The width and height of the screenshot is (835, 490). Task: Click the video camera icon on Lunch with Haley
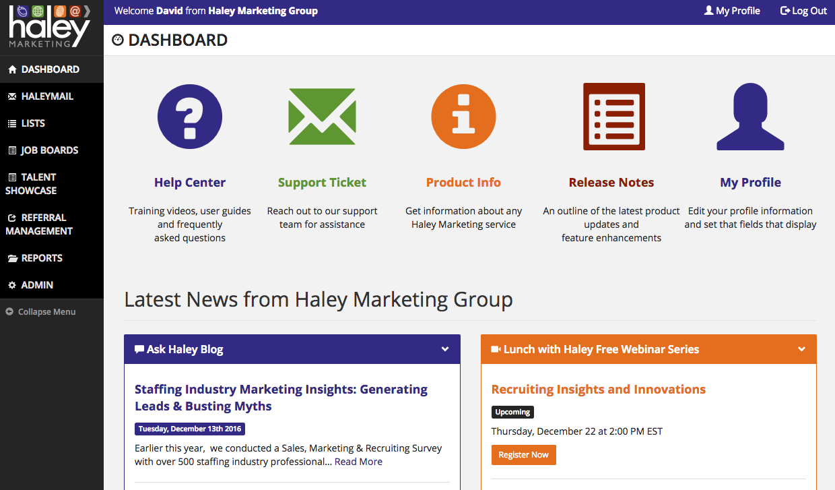coord(496,349)
